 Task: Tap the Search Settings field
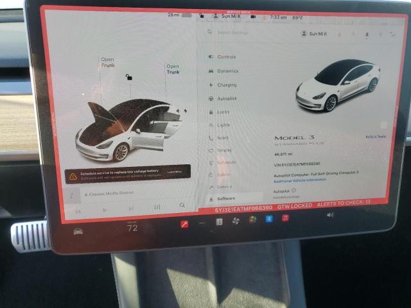coord(232,33)
